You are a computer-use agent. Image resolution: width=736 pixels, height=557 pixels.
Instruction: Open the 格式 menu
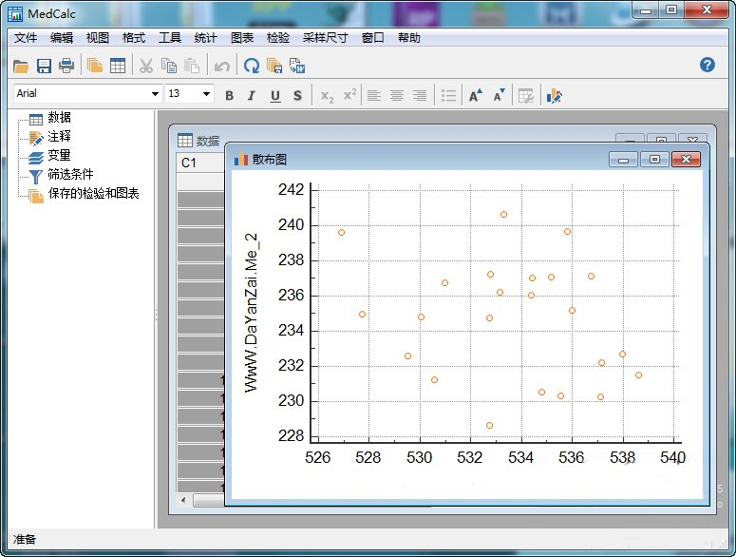134,38
